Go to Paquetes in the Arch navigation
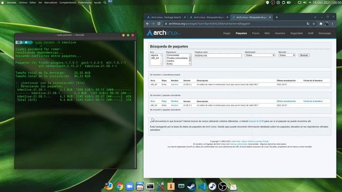Screen dimensions: 342x192 pos(241,33)
